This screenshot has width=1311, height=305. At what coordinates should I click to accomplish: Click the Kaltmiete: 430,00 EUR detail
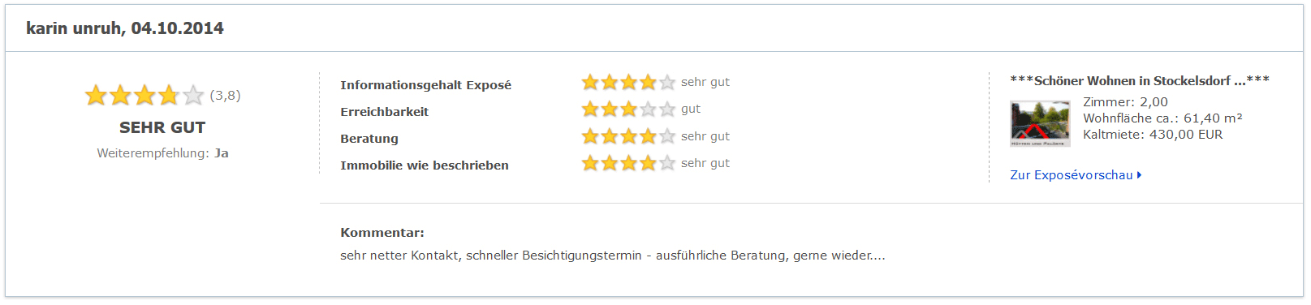tap(1153, 135)
